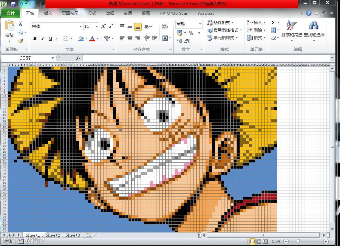
Task: Expand the Format cells (格式) dropdown
Action: click(264, 38)
